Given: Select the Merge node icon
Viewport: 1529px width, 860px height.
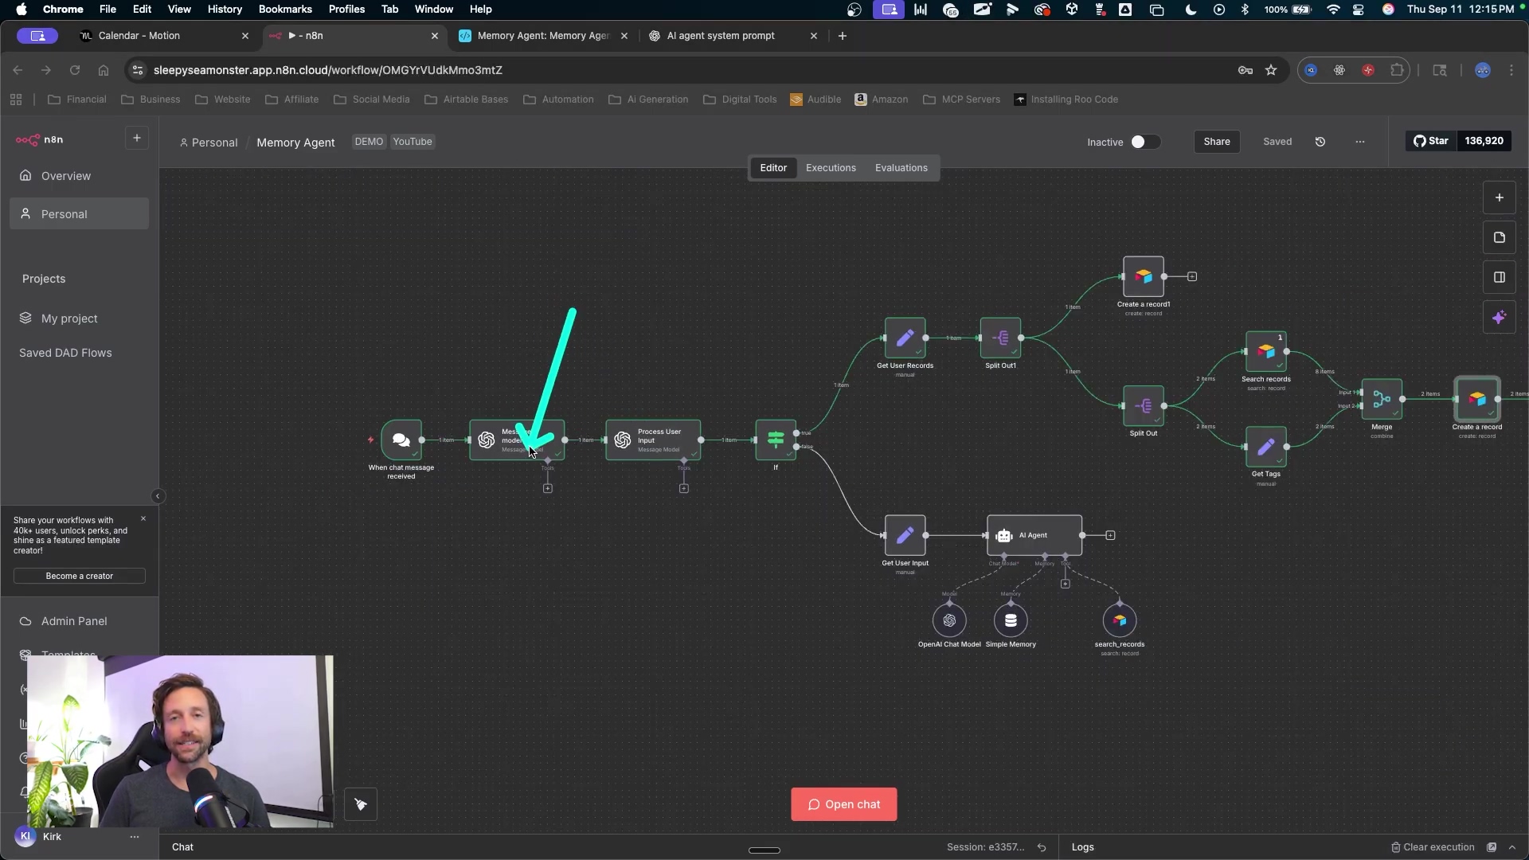Looking at the screenshot, I should click(x=1382, y=400).
